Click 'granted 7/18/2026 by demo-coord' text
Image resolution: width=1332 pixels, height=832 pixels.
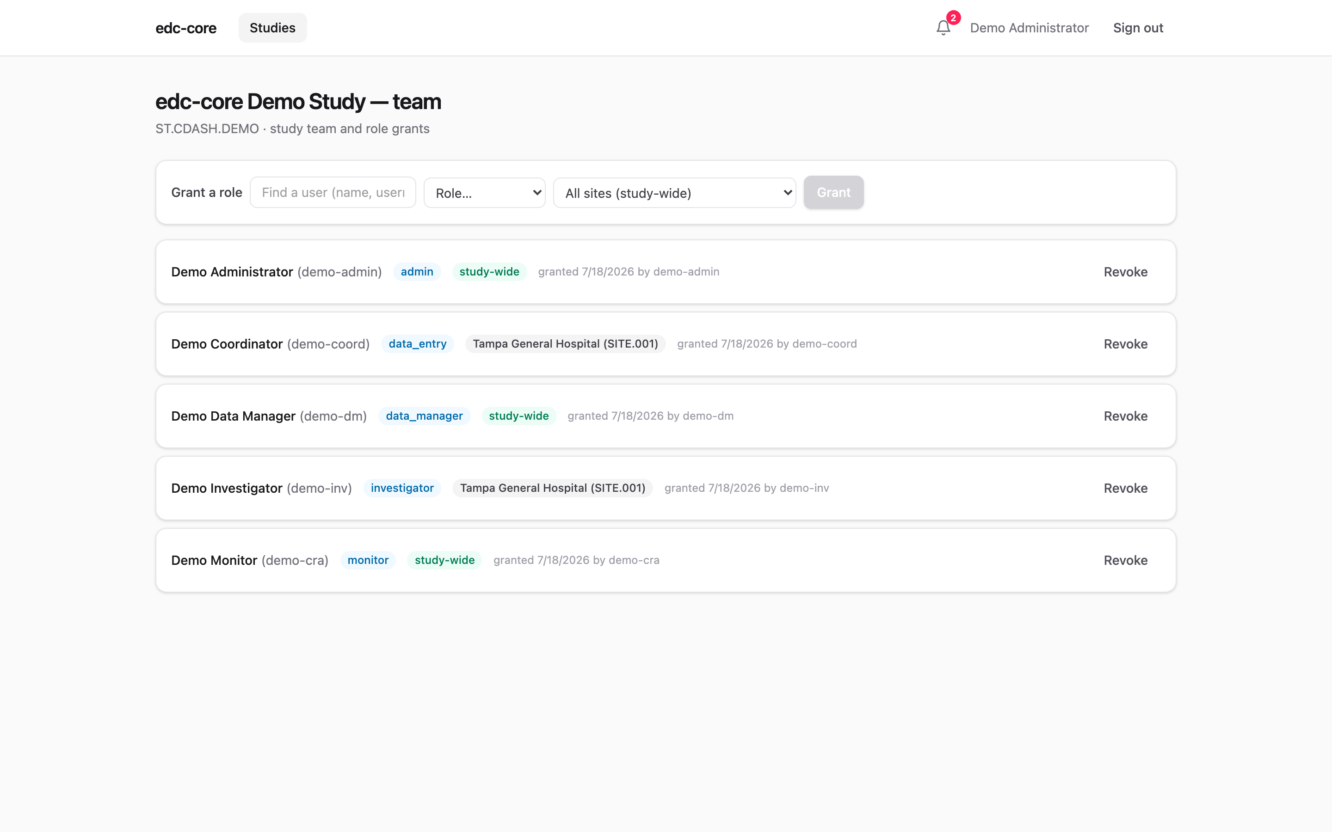click(767, 344)
